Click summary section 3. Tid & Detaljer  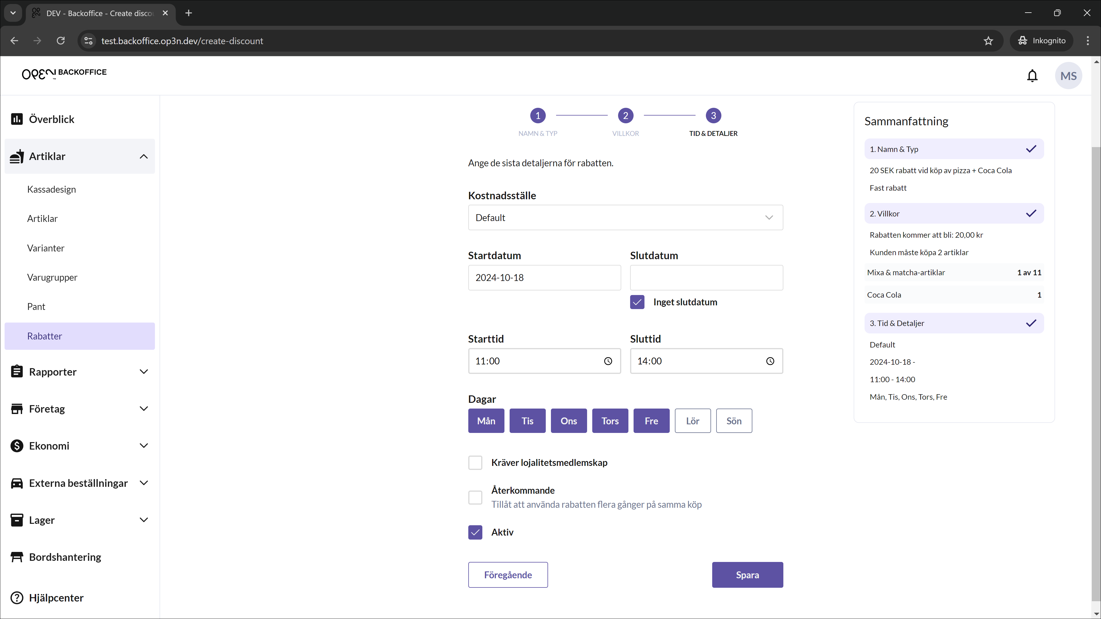point(954,323)
